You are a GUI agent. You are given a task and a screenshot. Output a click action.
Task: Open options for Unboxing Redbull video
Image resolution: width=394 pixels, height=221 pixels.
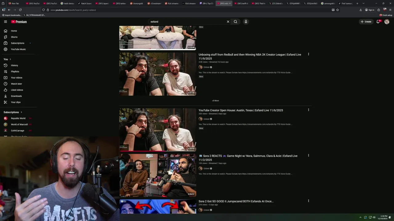tap(308, 54)
